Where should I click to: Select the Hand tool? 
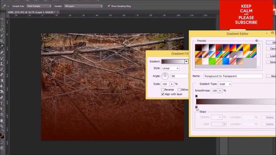(2, 121)
